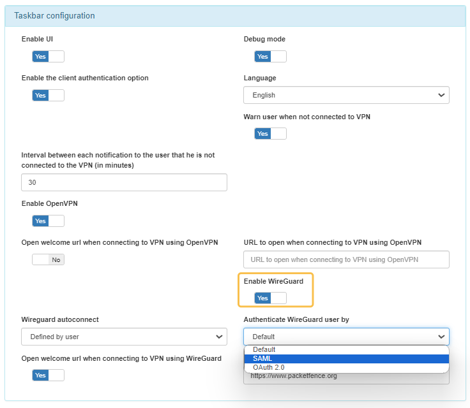
Task: Expand the Wireguard autoconnect dropdown
Action: pyautogui.click(x=123, y=337)
